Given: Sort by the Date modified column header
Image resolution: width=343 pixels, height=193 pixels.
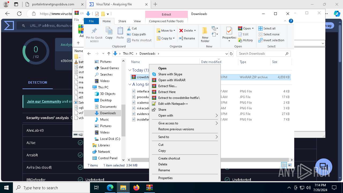Looking at the screenshot, I should pos(211,62).
